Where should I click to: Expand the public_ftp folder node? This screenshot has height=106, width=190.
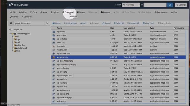(x=12, y=45)
